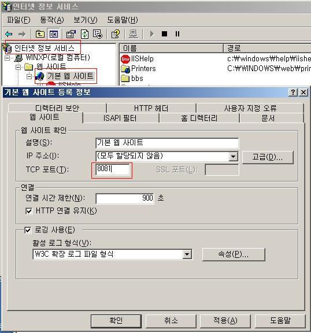This screenshot has width=311, height=333.
Task: Click the 기본 웹 사이트 globe icon
Action: (x=39, y=76)
